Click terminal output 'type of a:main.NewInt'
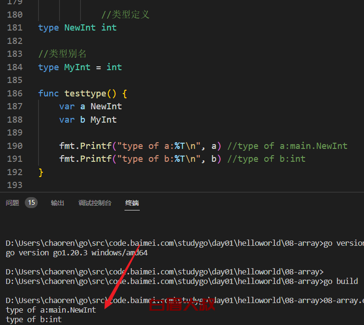The image size is (364, 325). [51, 310]
